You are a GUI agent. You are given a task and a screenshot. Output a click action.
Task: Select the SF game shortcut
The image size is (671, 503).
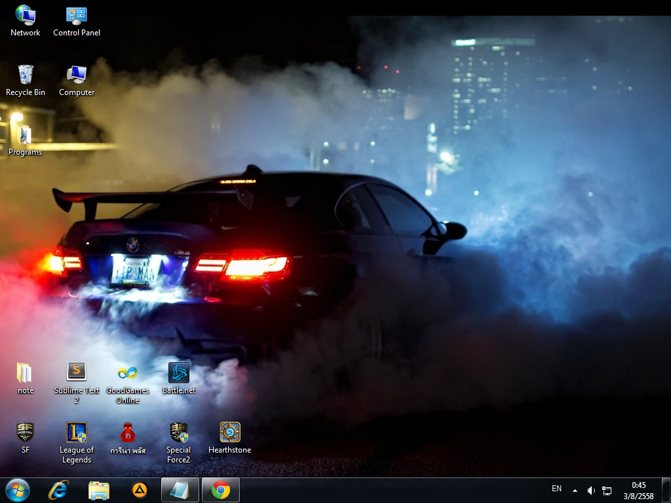click(x=26, y=438)
